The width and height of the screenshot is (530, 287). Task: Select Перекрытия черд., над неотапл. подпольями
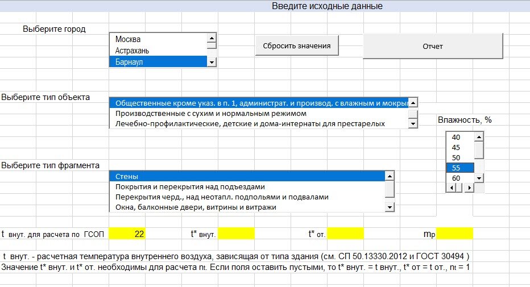tap(247, 197)
